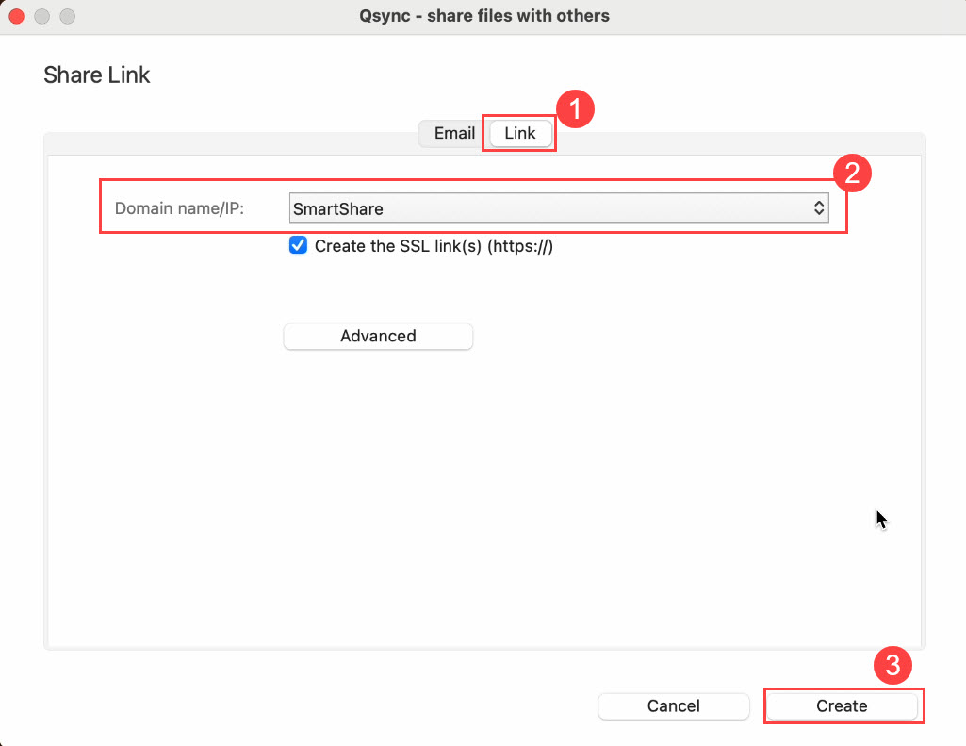Click the green zoom window button
Screen dimensions: 966x746
(x=67, y=16)
